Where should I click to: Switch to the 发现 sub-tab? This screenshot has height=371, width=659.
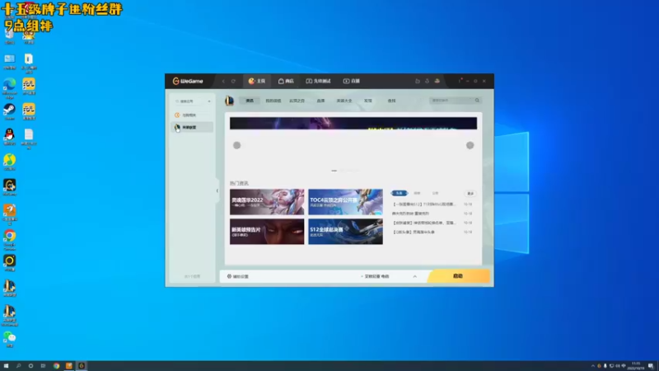click(367, 101)
